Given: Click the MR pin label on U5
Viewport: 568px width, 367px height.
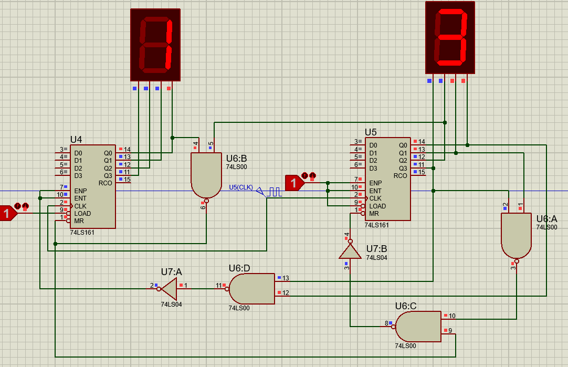Looking at the screenshot, I should pos(374,214).
